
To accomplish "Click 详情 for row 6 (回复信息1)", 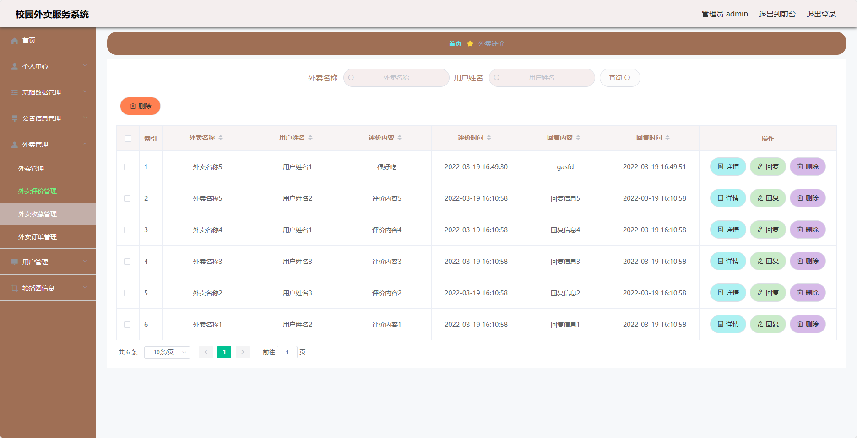I will [x=728, y=324].
